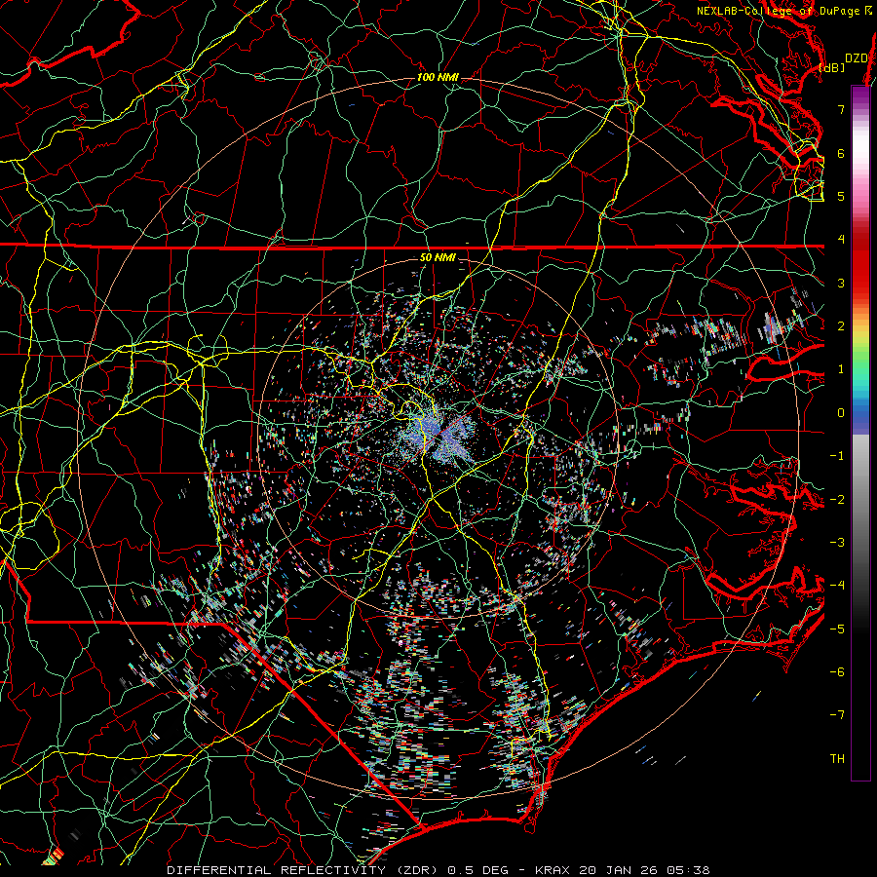Click the 0 value on color scale
Viewport: 877px width, 877px height.
(x=841, y=413)
